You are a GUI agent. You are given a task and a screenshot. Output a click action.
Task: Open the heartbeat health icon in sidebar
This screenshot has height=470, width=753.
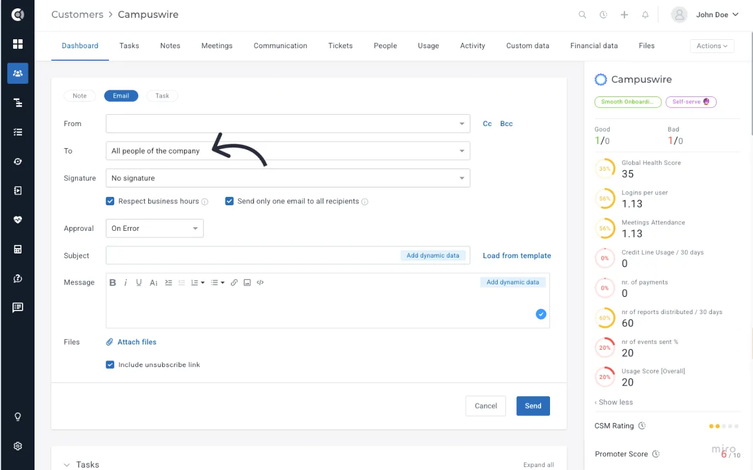pyautogui.click(x=18, y=220)
